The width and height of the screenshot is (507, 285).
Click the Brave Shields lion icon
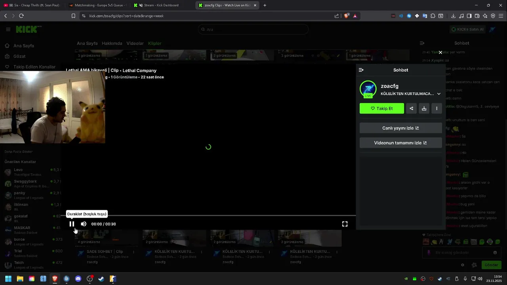(x=347, y=16)
